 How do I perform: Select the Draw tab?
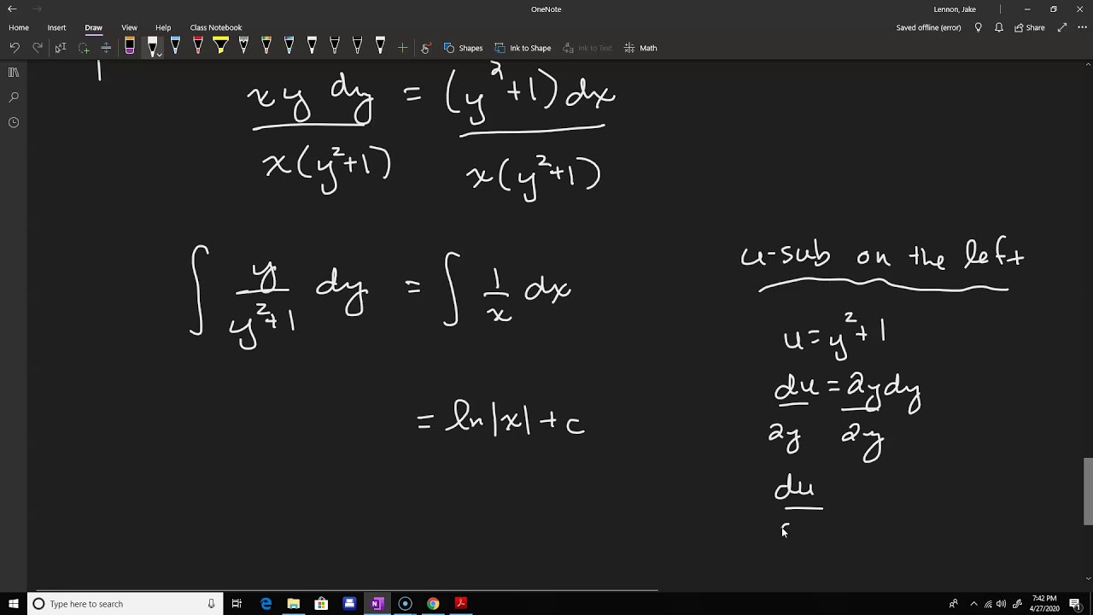point(93,27)
